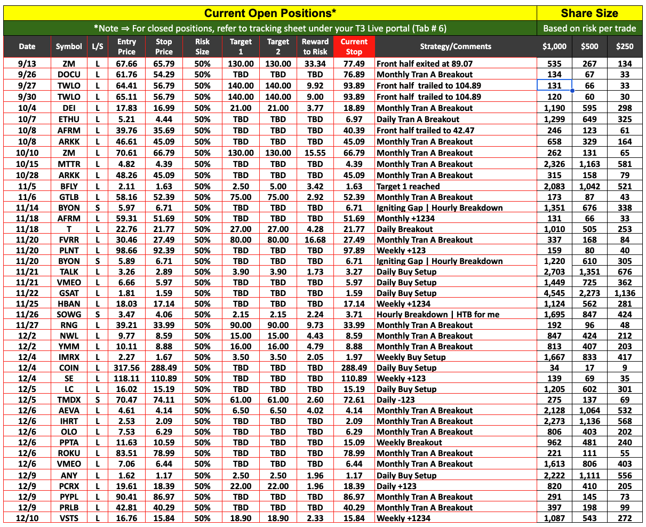Select the "Share Size" yellow header cell
This screenshot has height=527, width=646.
tap(589, 13)
